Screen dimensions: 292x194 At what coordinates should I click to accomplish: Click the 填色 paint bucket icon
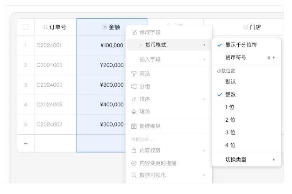(134, 112)
